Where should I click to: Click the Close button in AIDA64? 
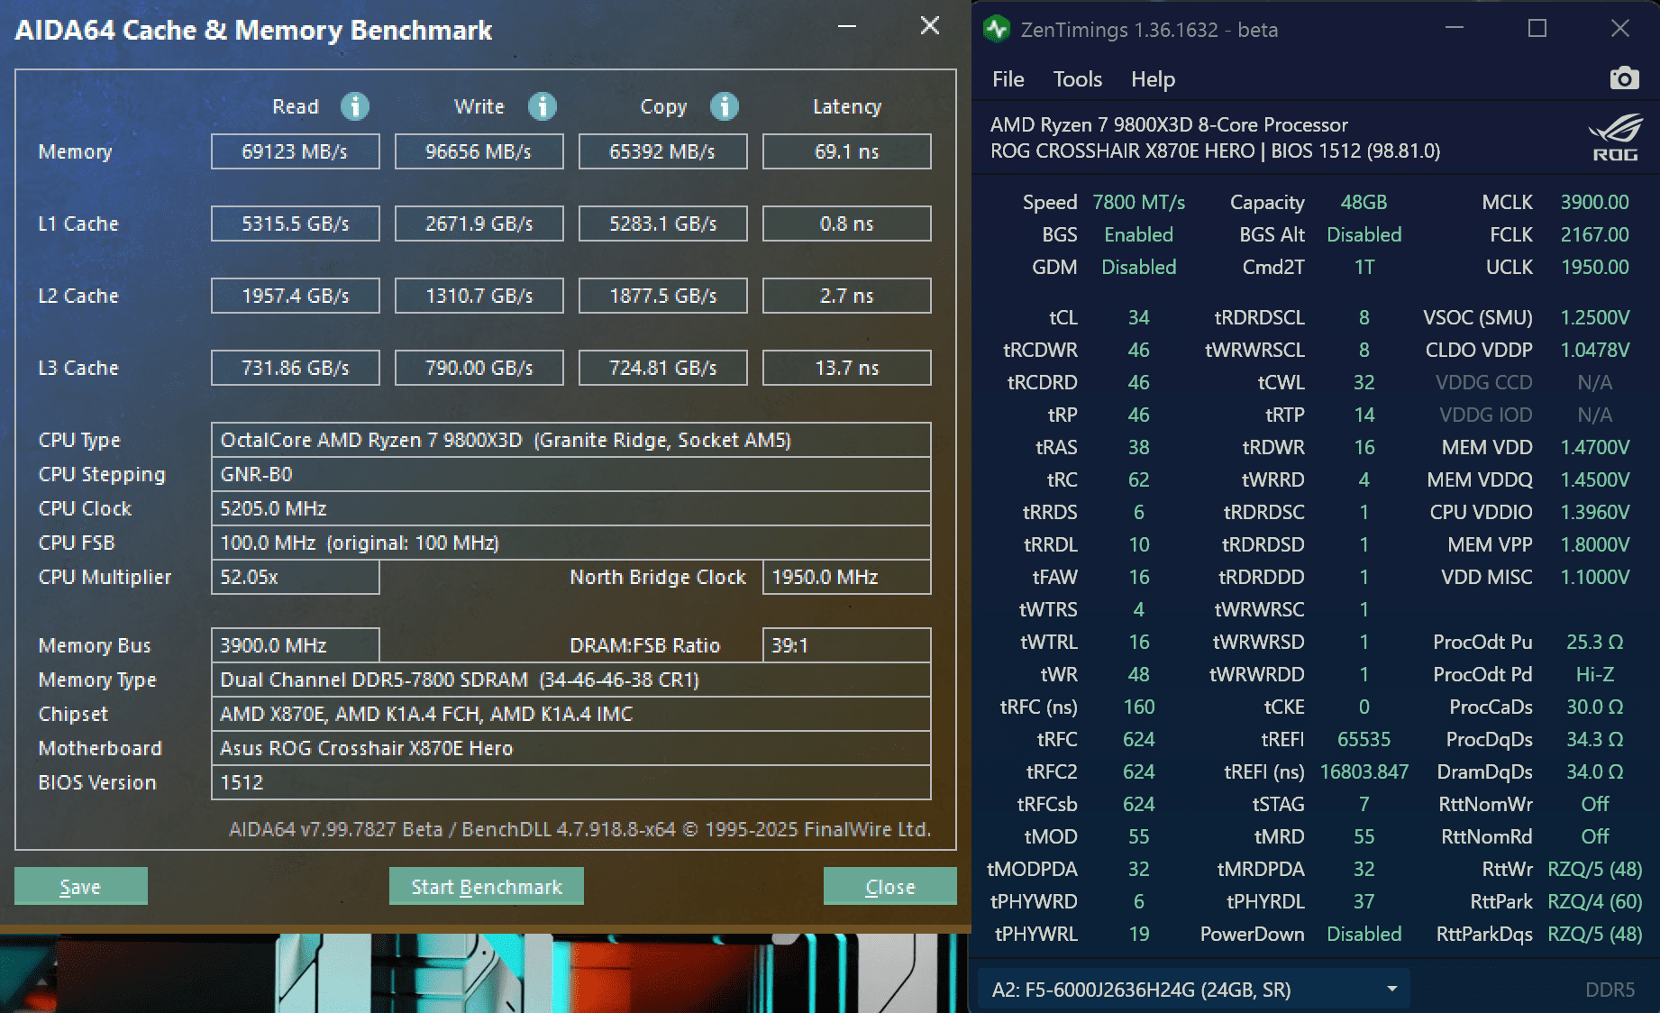point(890,887)
